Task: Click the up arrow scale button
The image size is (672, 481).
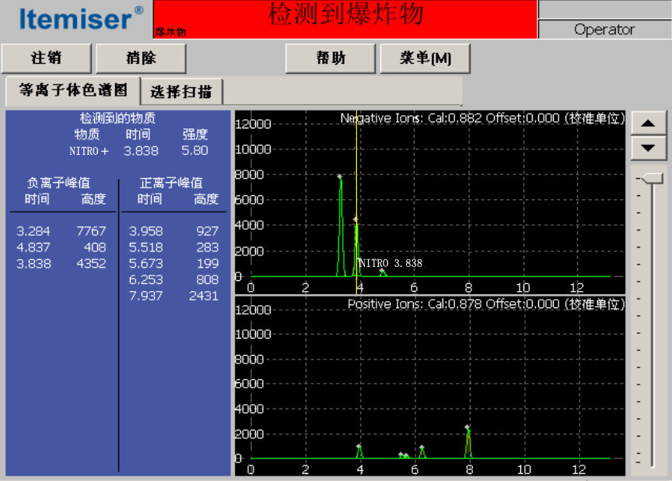Action: coord(648,124)
